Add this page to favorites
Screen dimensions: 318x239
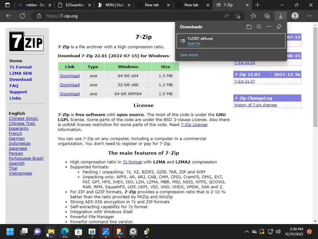tap(238, 16)
